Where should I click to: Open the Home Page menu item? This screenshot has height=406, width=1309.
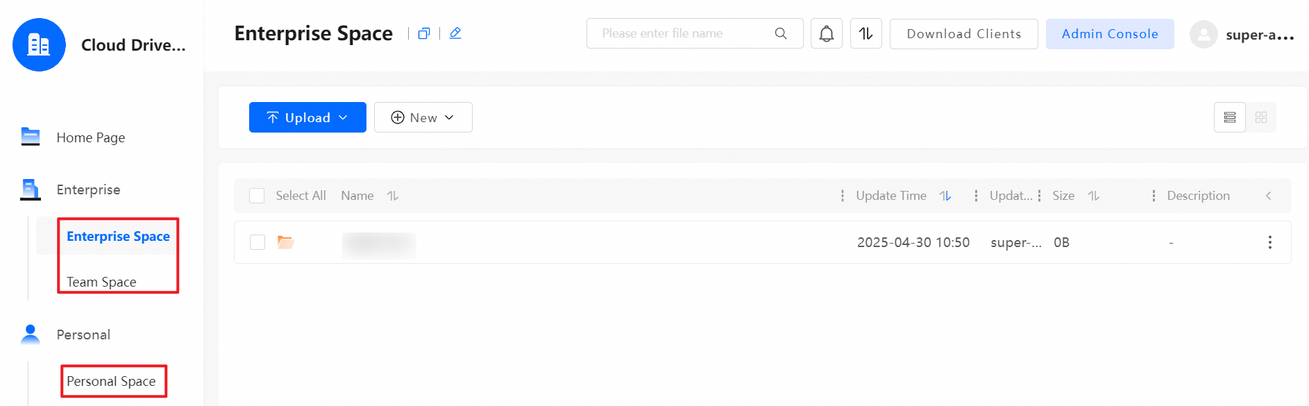click(90, 137)
